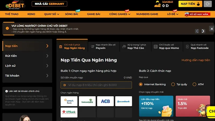
Task: Open the Keno menu item
Action: [31, 14]
